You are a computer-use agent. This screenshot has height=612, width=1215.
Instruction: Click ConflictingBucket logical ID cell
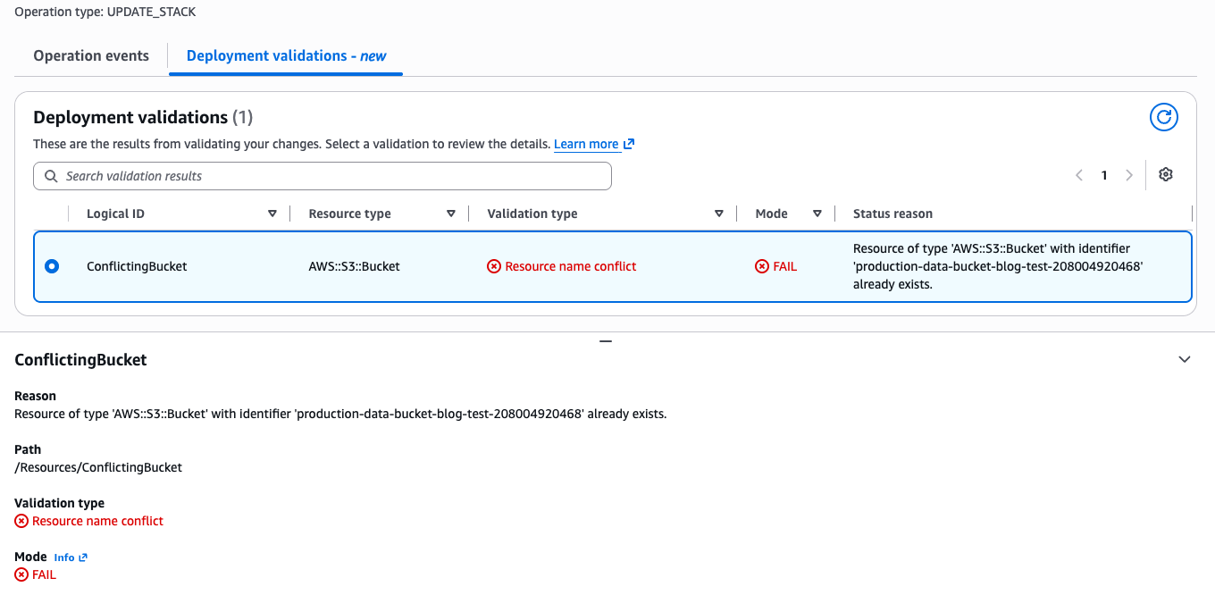click(x=137, y=266)
